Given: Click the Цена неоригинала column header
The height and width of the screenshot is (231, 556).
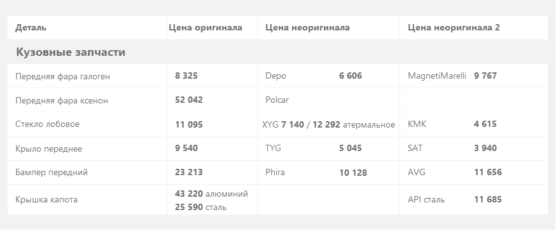Looking at the screenshot, I should click(x=307, y=27).
